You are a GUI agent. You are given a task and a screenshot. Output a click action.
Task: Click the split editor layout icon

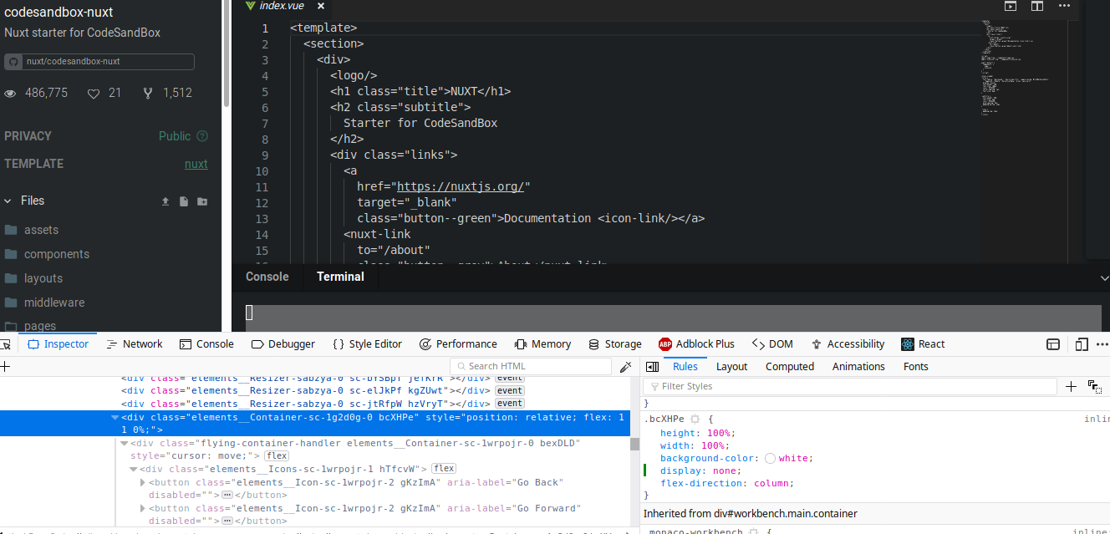(x=1037, y=6)
